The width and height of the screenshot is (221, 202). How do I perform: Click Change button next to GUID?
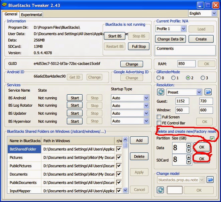[x=132, y=64]
